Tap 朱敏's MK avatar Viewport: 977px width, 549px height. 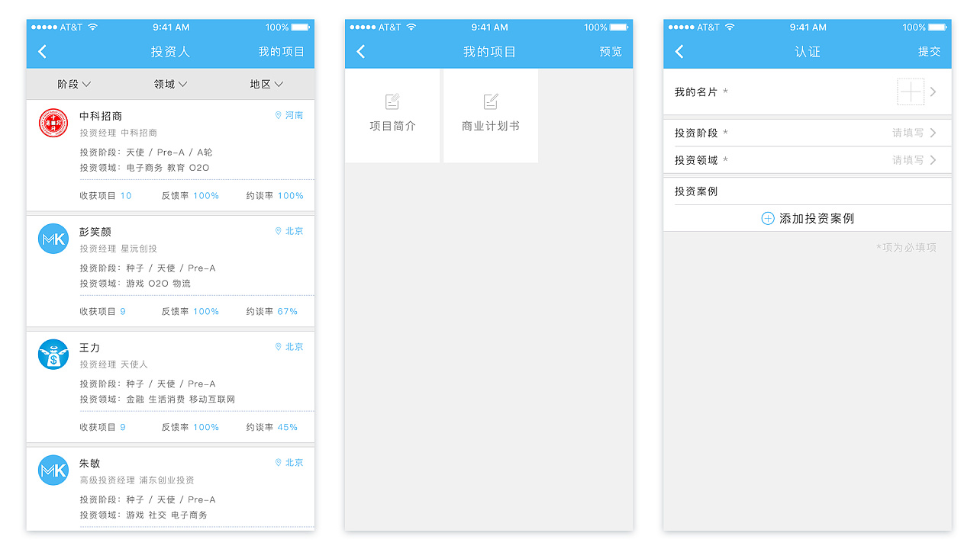pyautogui.click(x=53, y=470)
